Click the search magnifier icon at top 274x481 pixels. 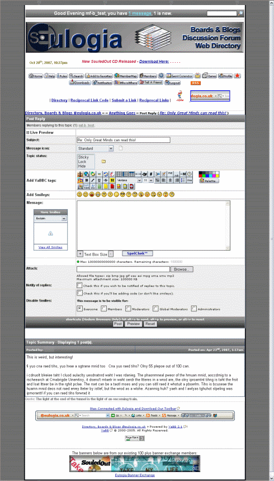[240, 13]
